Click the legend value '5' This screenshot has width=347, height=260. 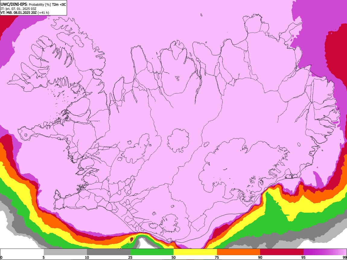[43, 258]
